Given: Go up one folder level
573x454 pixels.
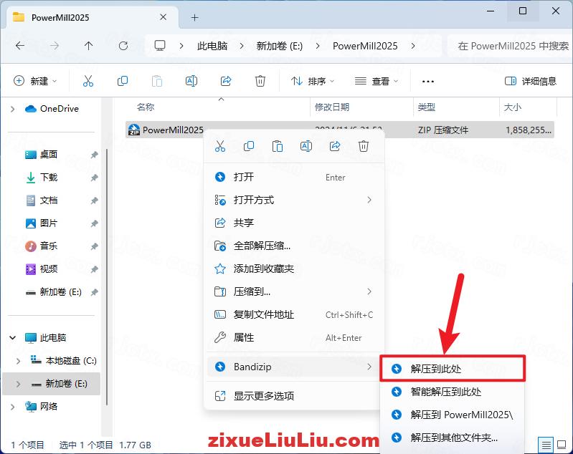Looking at the screenshot, I should (x=88, y=46).
